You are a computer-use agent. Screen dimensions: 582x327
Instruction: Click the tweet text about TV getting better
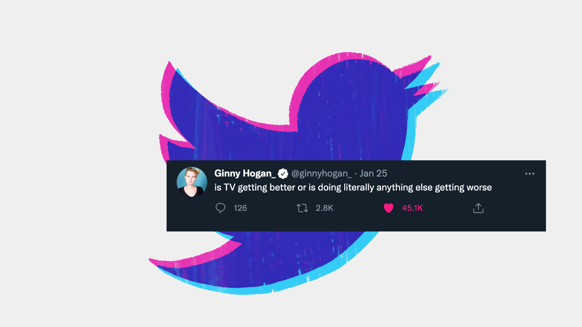[353, 187]
